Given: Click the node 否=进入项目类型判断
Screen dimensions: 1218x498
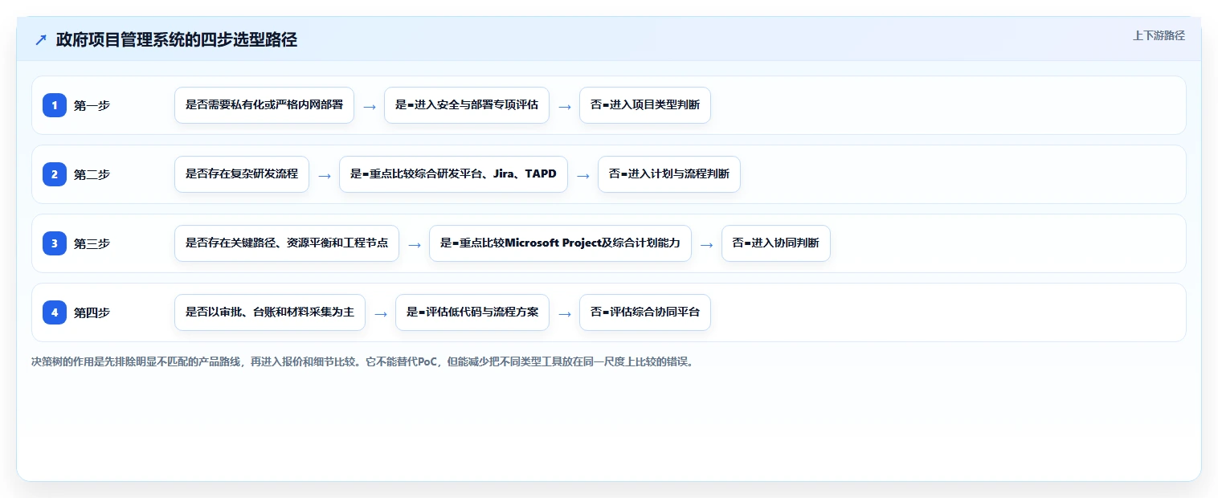Looking at the screenshot, I should pos(645,105).
